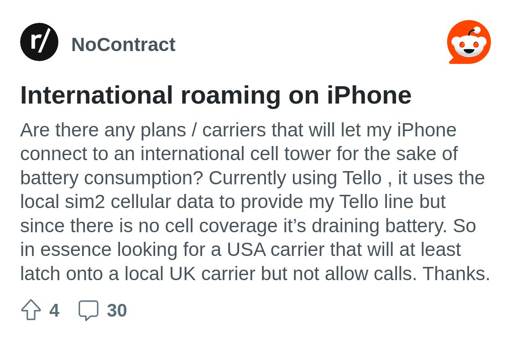Click the comment count of 30
The image size is (511, 344).
[x=117, y=310]
